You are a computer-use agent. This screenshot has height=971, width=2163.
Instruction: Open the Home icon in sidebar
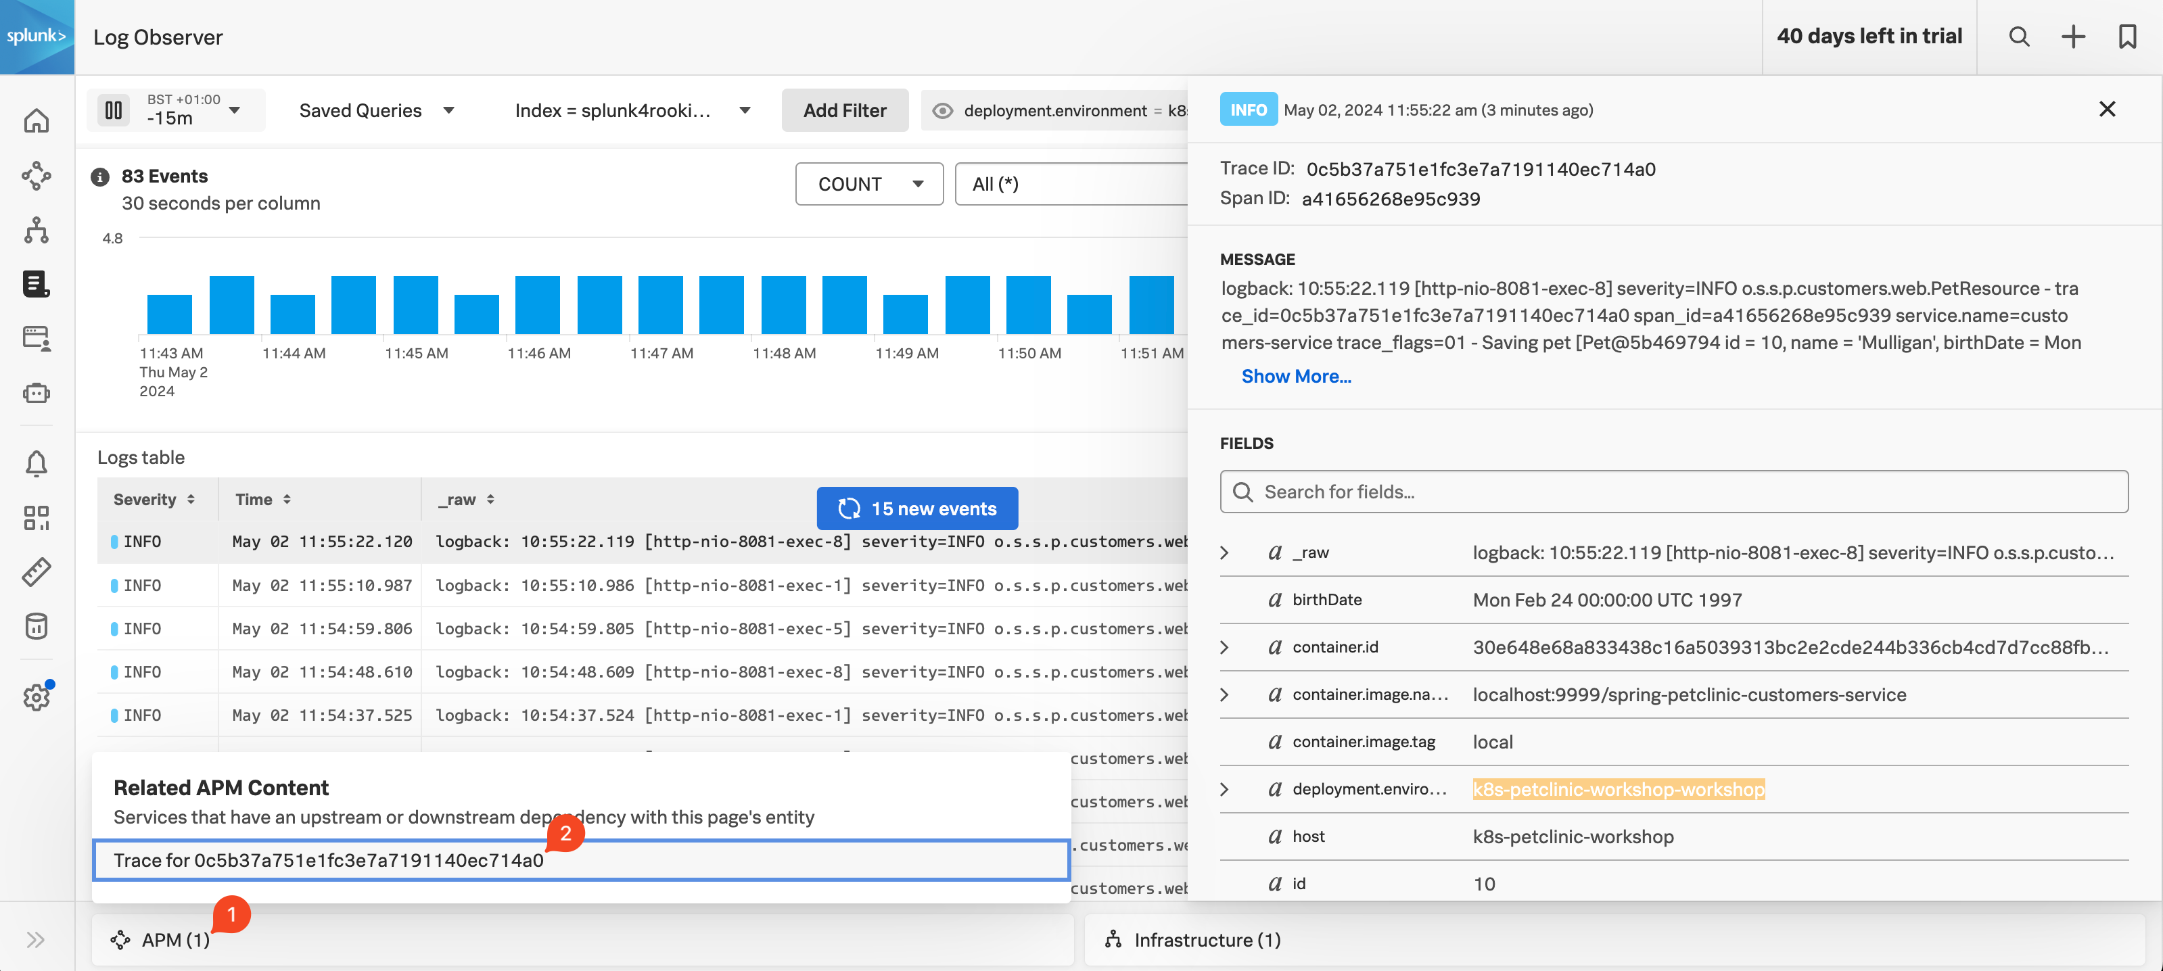tap(36, 121)
